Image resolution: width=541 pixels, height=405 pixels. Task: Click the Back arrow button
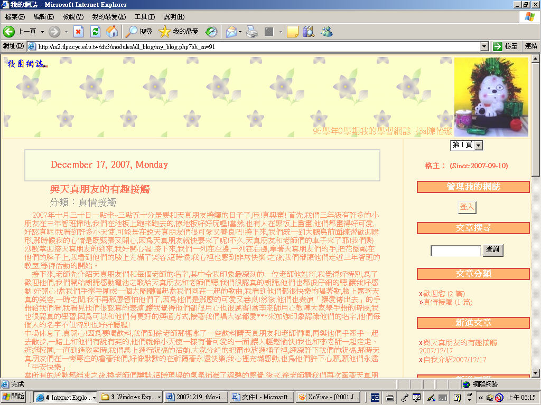pos(9,32)
